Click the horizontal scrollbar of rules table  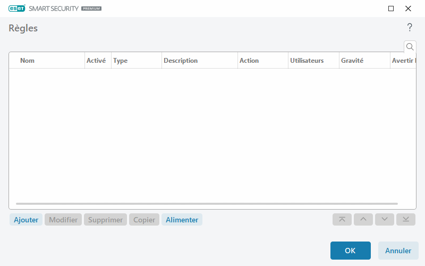pos(207,204)
